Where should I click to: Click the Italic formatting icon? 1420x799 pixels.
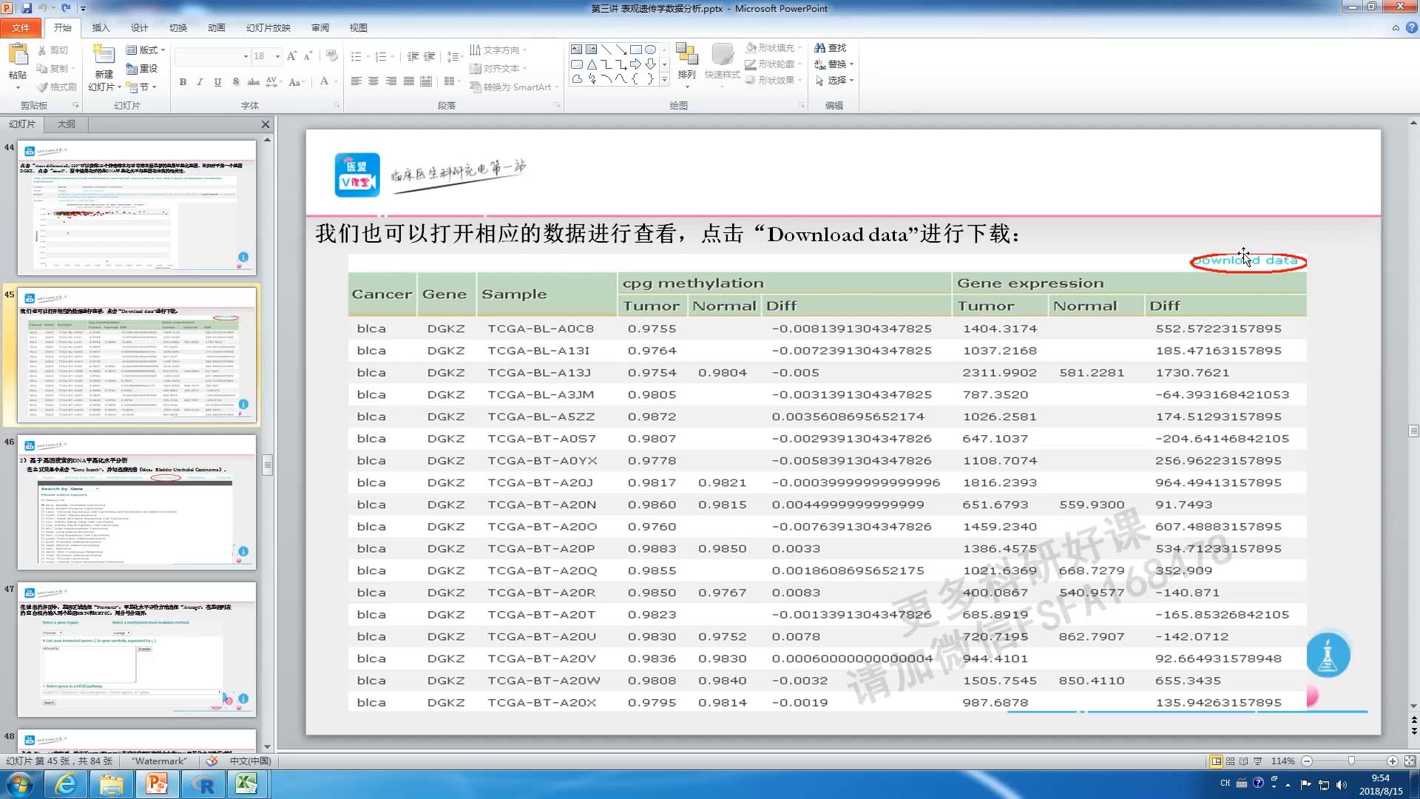coord(200,82)
